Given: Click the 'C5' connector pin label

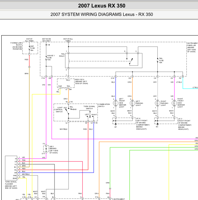Looking at the screenshot, I should coord(172,78).
